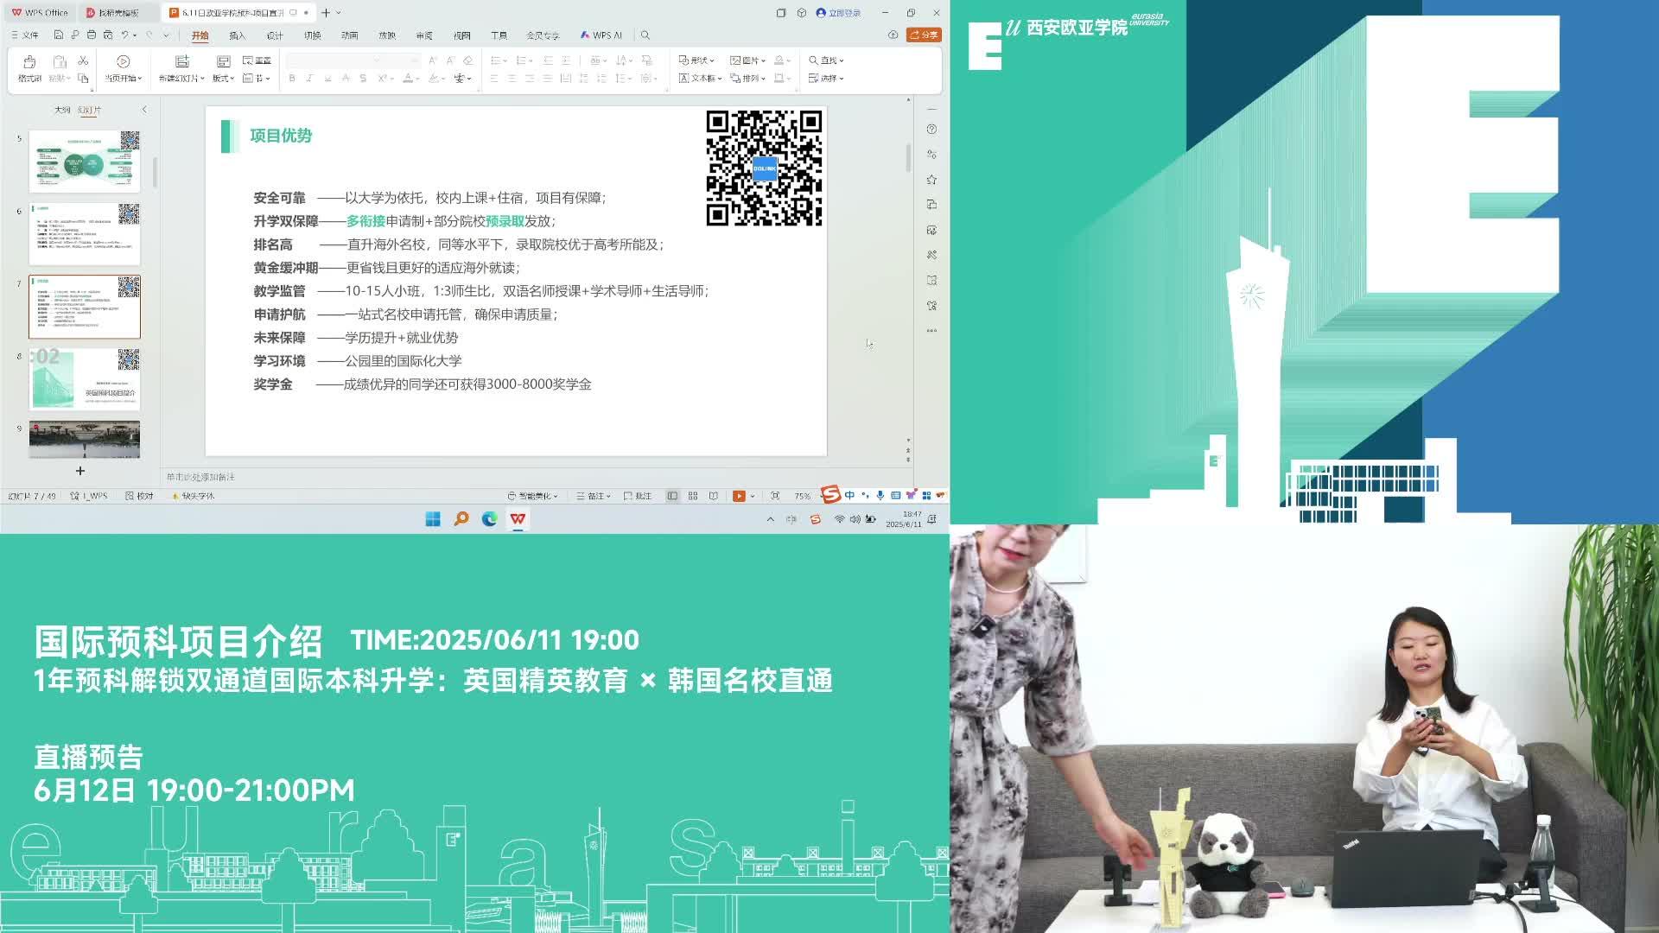Open the Find (查找) dropdown
Screen dimensions: 1659x933
(x=826, y=60)
